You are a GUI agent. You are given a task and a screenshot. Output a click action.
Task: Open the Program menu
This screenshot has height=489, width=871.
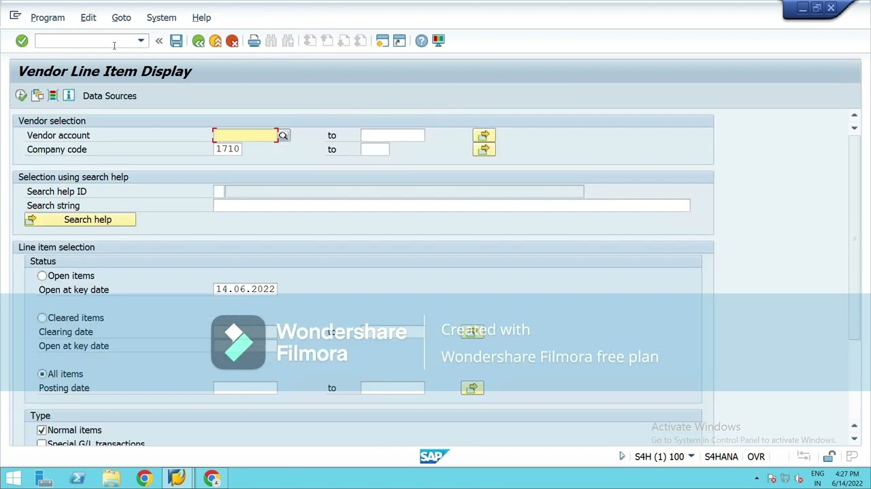click(x=48, y=18)
